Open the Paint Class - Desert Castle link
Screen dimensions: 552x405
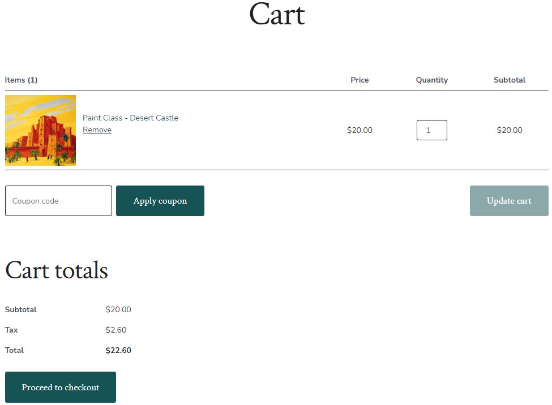130,118
